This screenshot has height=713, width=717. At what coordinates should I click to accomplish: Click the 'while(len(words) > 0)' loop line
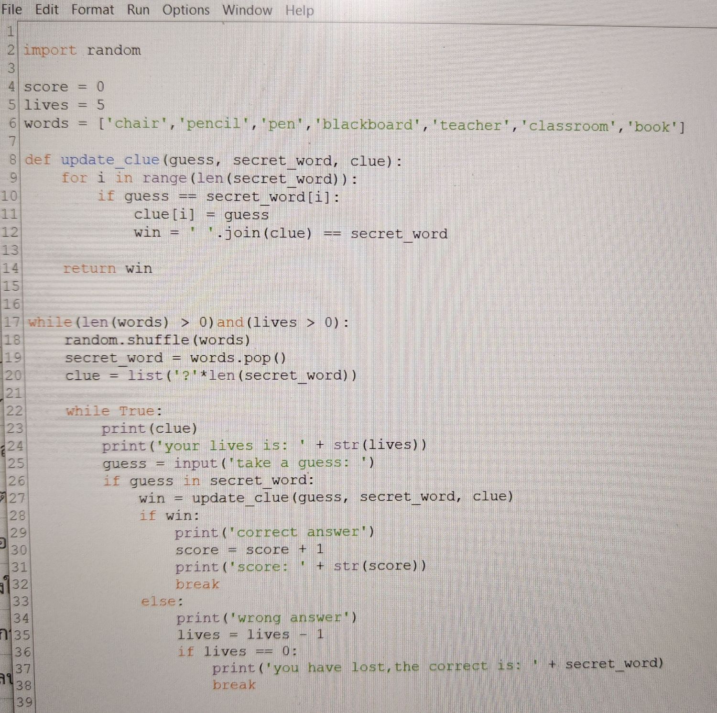pyautogui.click(x=188, y=322)
